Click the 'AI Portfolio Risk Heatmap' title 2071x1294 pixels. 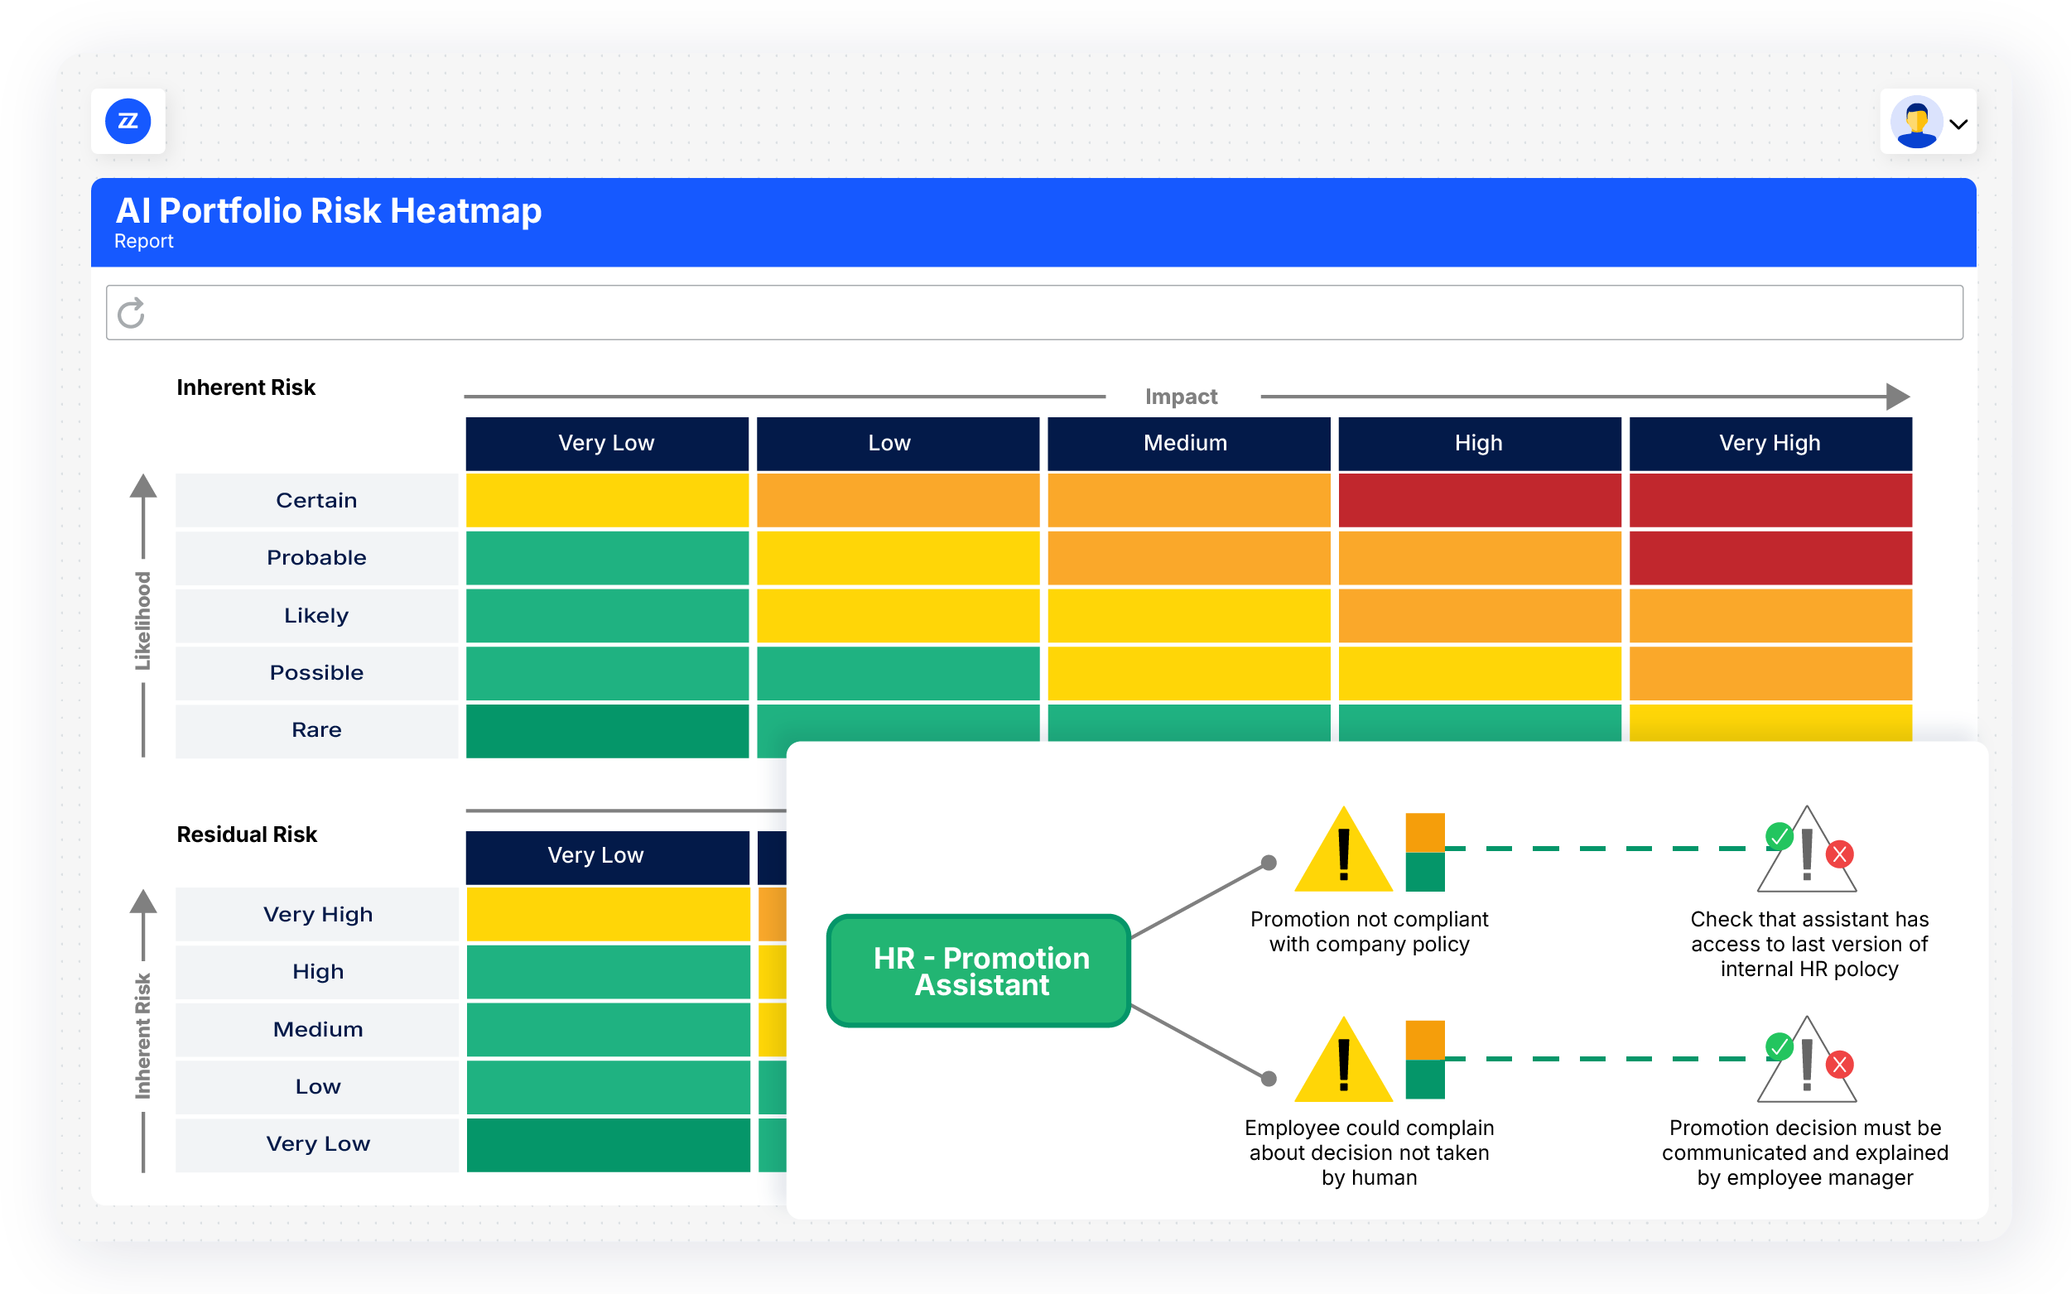(x=329, y=210)
